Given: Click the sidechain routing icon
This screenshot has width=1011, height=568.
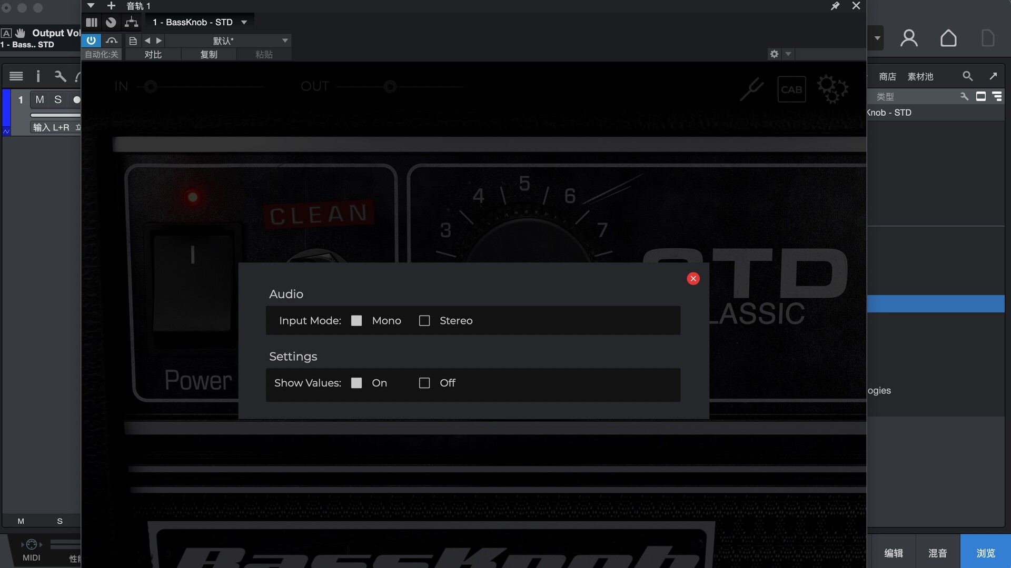Looking at the screenshot, I should (132, 22).
